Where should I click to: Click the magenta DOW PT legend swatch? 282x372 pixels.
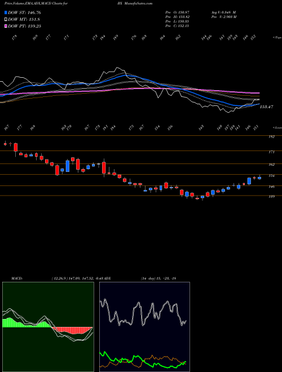click(x=6, y=26)
